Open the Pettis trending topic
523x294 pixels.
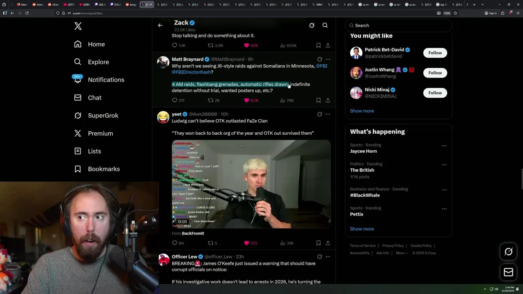(357, 214)
